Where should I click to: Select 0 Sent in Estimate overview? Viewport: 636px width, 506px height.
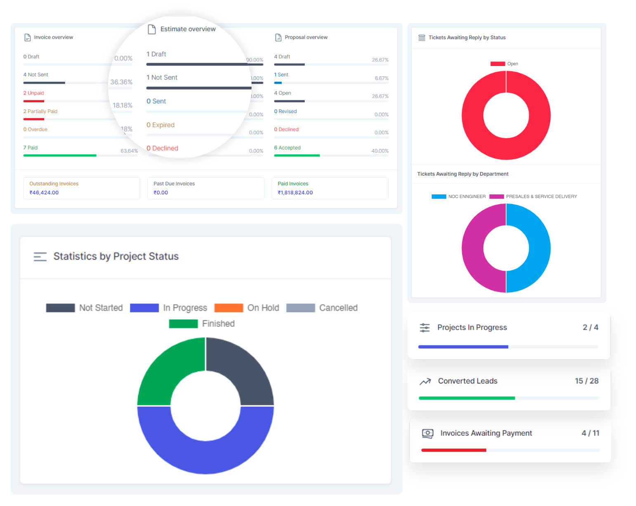point(156,102)
